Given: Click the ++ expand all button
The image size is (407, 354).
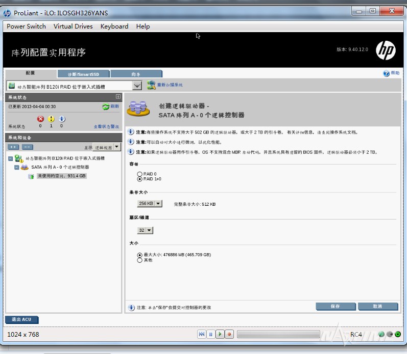Looking at the screenshot, I should click(13, 147).
